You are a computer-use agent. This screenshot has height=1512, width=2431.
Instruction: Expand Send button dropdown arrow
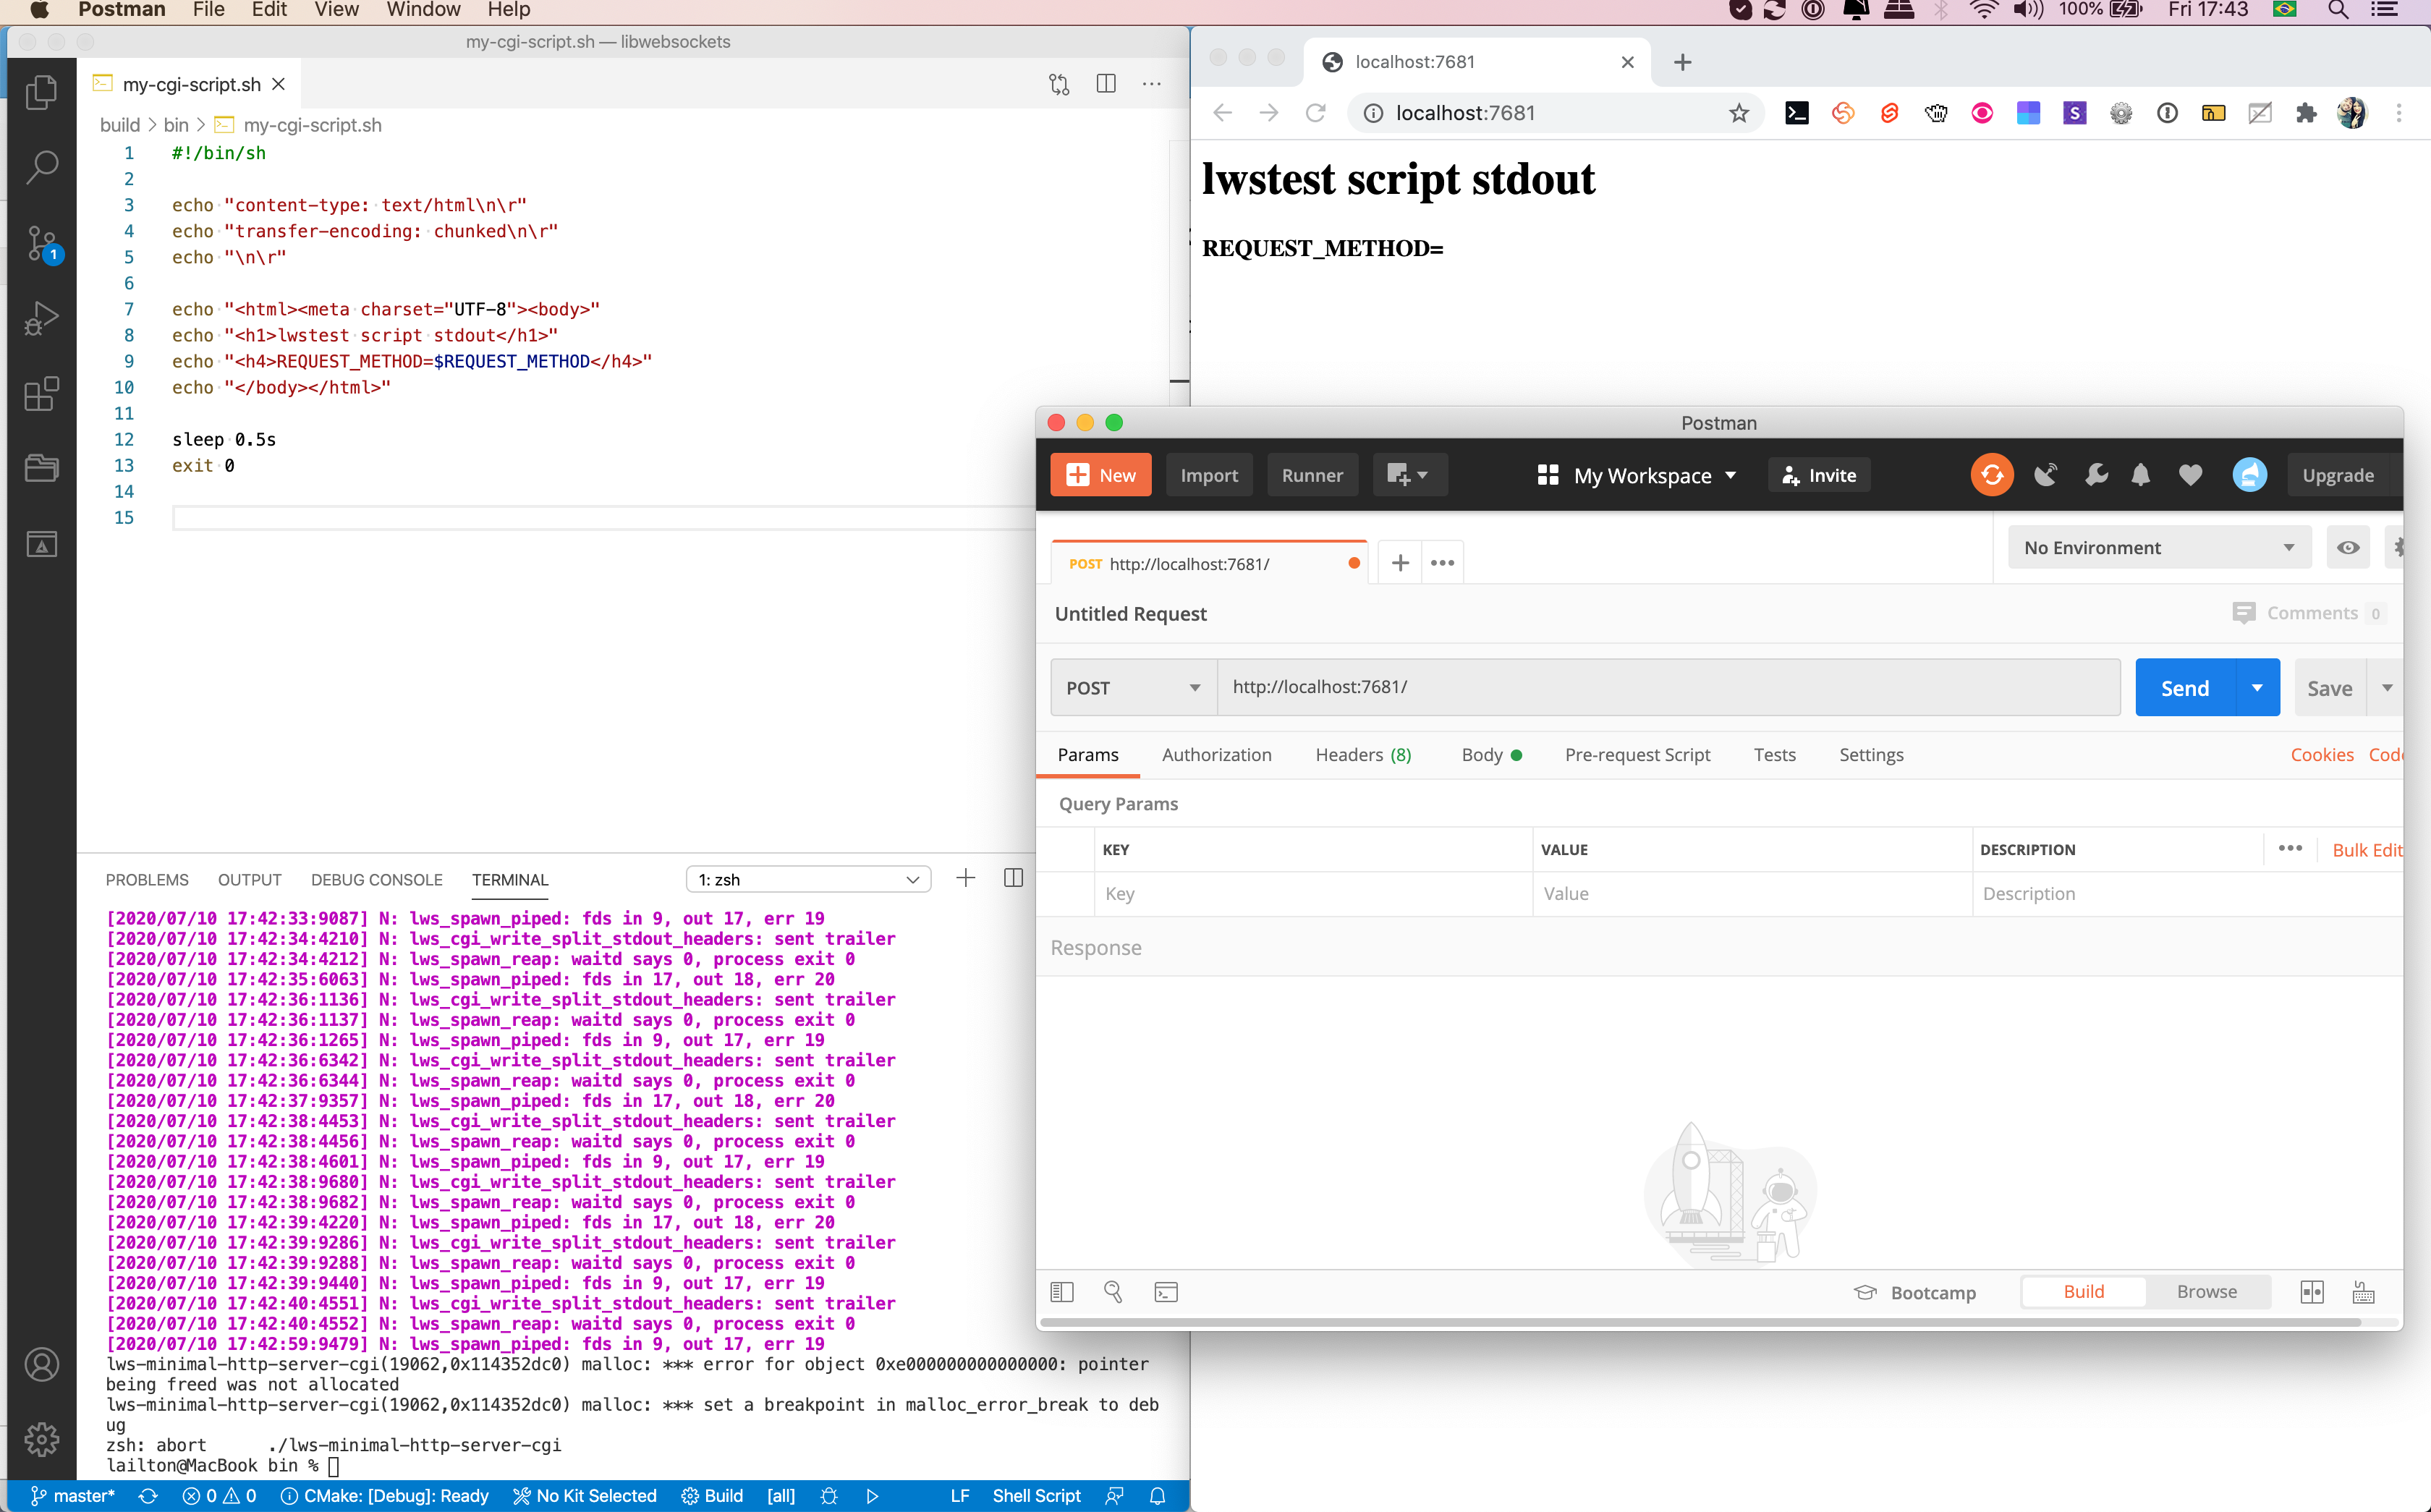point(2257,687)
